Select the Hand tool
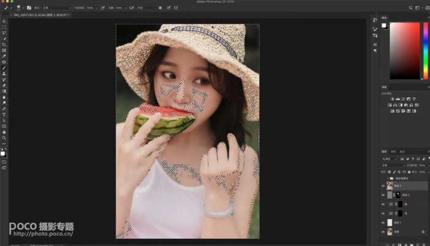 click(4, 132)
